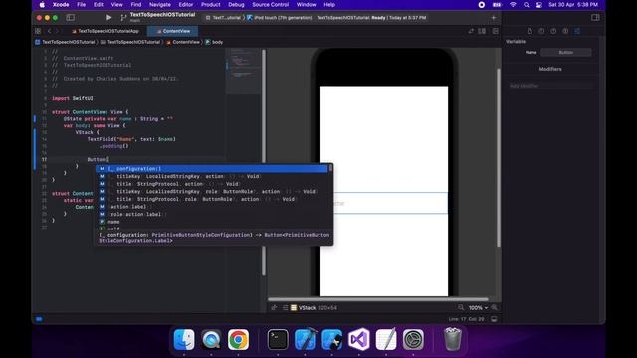Open the Source Control menu

click(270, 4)
